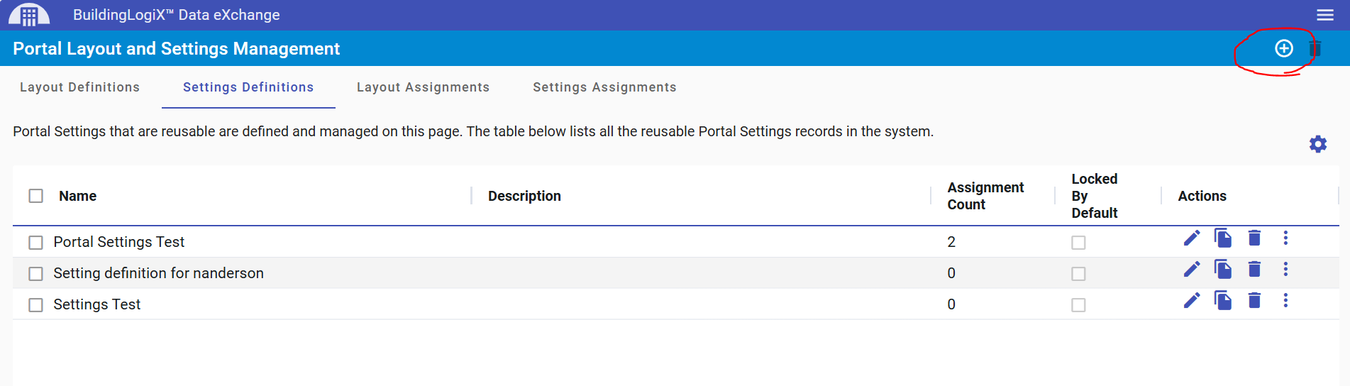
Task: Sort by Locked By Default column header
Action: (1095, 196)
